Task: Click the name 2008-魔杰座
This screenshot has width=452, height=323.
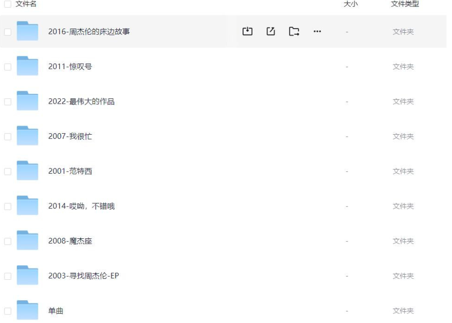Action: pos(70,241)
